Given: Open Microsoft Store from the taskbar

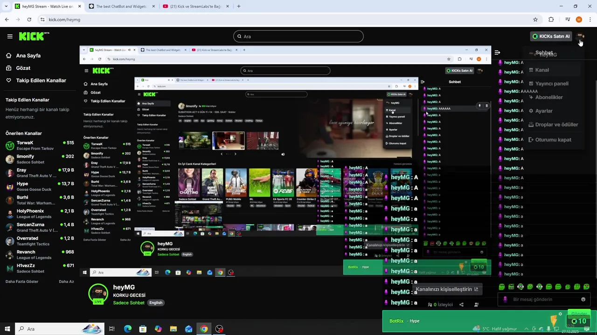Looking at the screenshot, I should click(143, 329).
